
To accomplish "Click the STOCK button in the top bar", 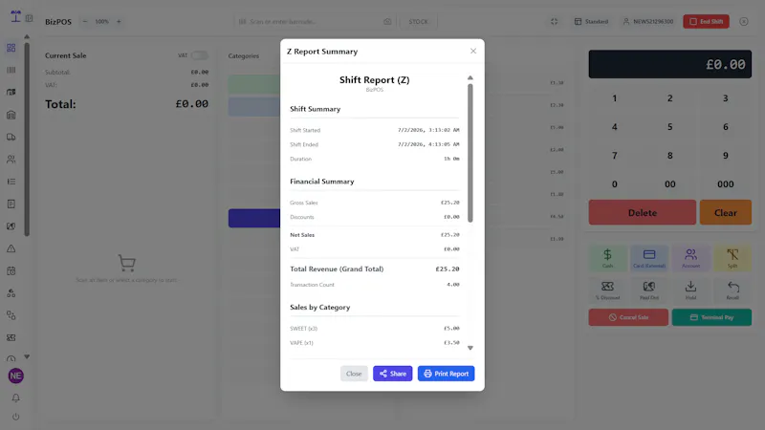I will tap(418, 21).
